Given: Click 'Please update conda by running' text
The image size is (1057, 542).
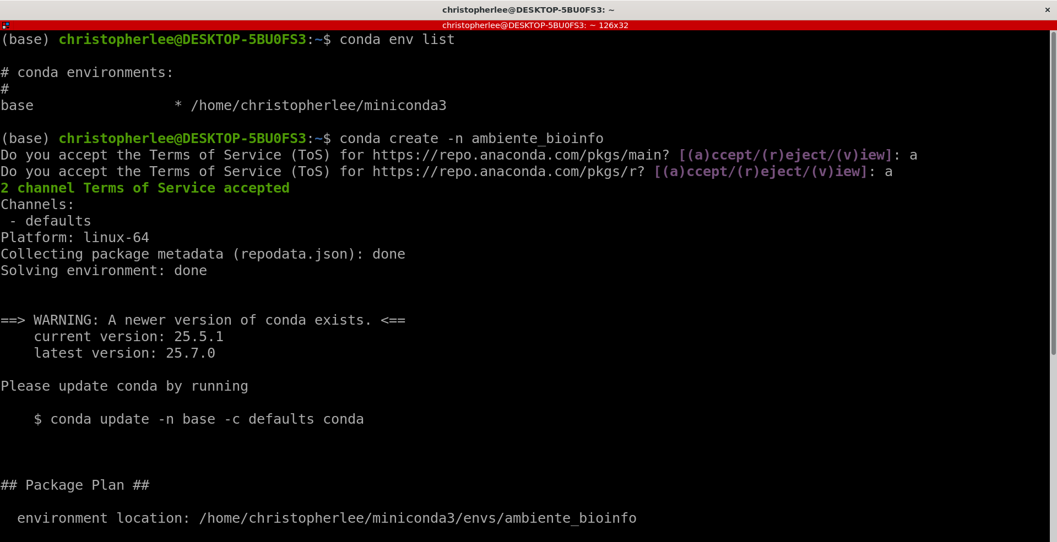Looking at the screenshot, I should point(124,386).
